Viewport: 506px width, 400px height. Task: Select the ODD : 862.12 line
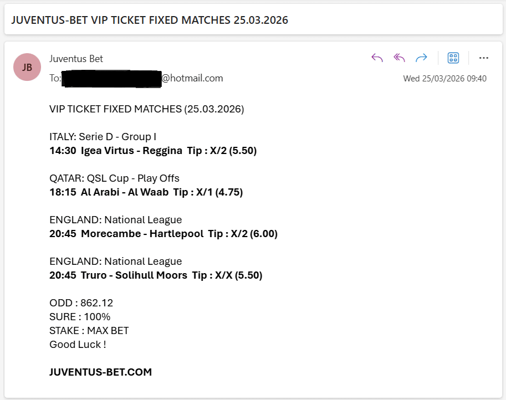click(x=80, y=302)
